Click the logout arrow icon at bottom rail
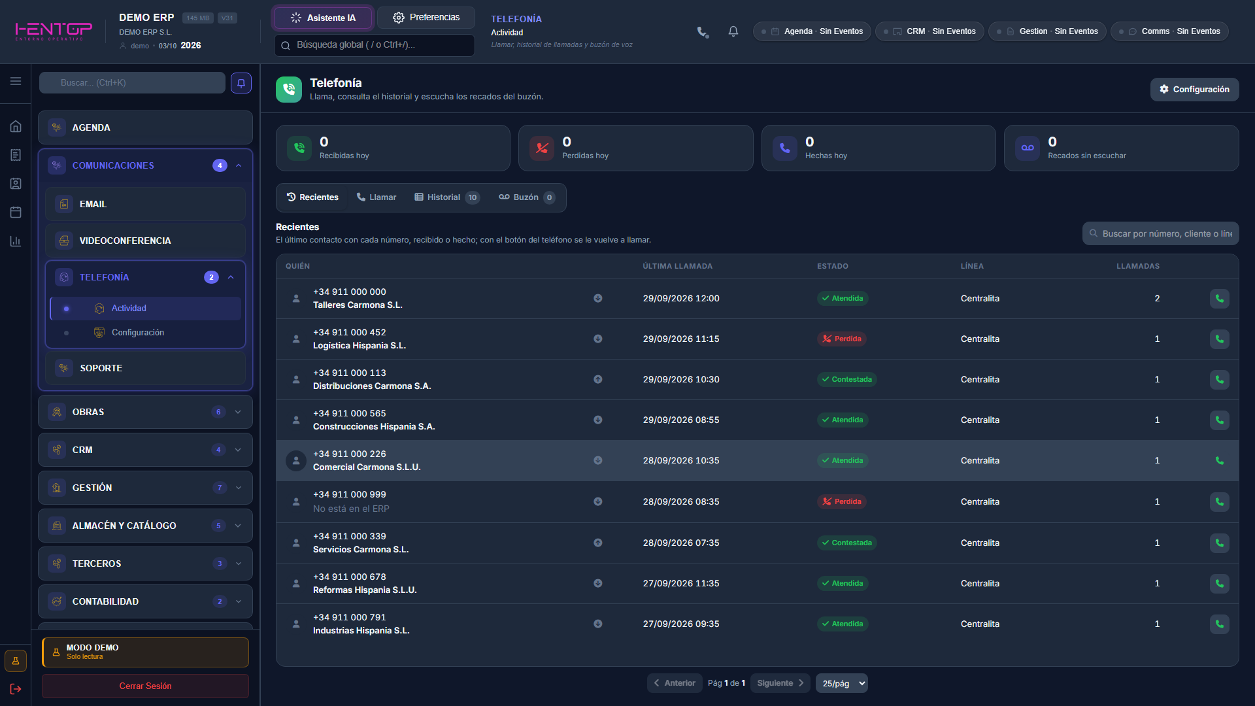Image resolution: width=1255 pixels, height=706 pixels. [16, 689]
